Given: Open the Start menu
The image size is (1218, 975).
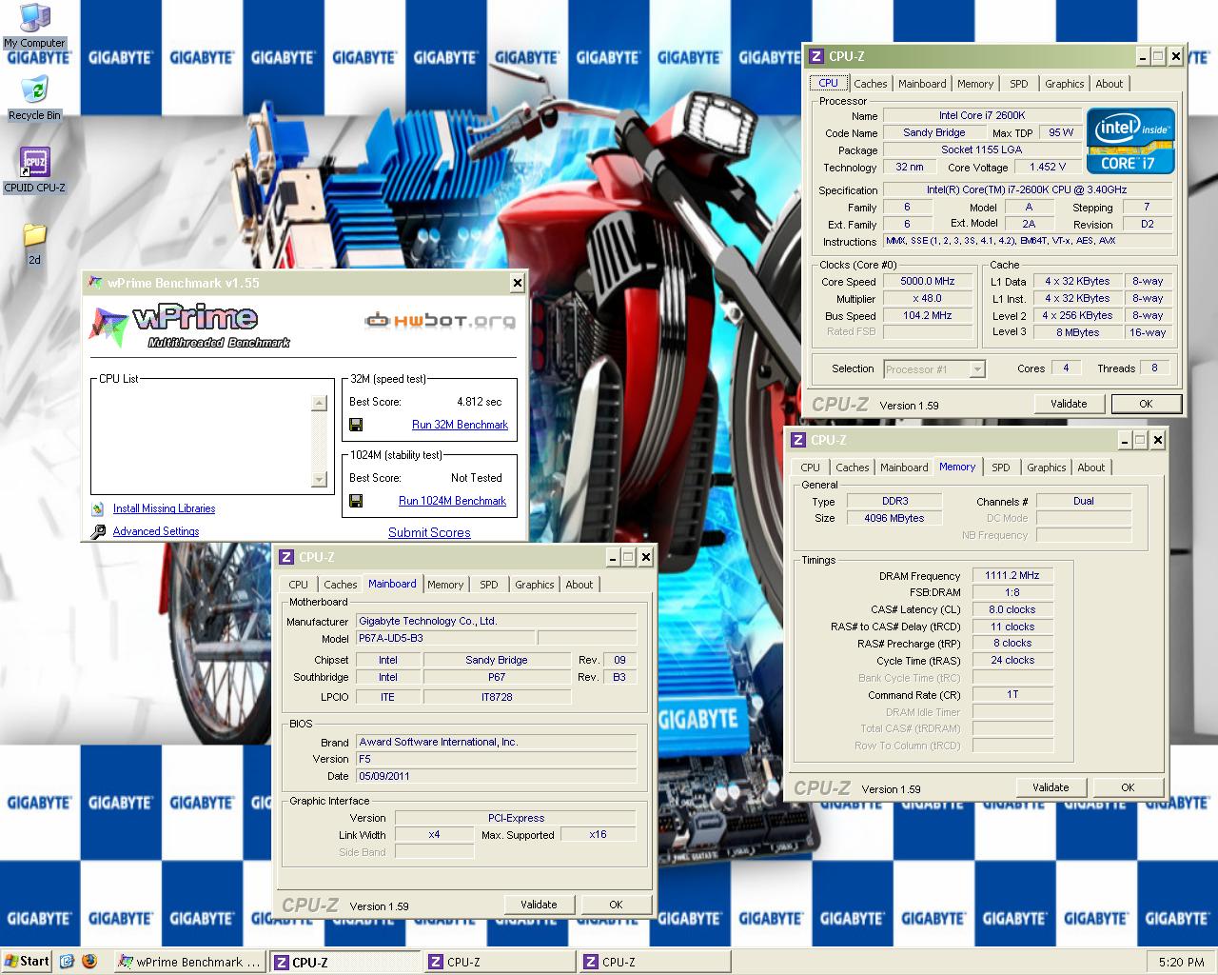Looking at the screenshot, I should (27, 962).
